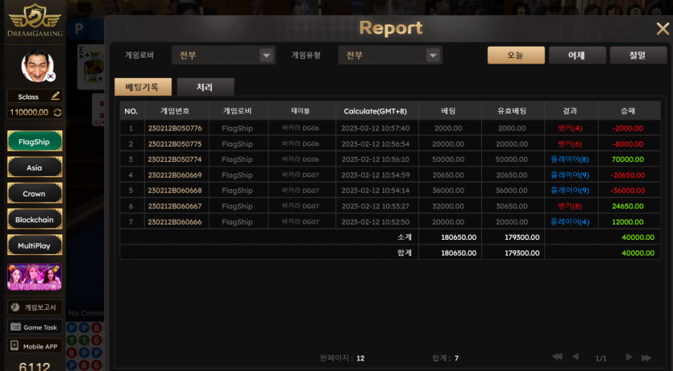
Task: Click the 70000.00 win amount cell
Action: (628, 159)
